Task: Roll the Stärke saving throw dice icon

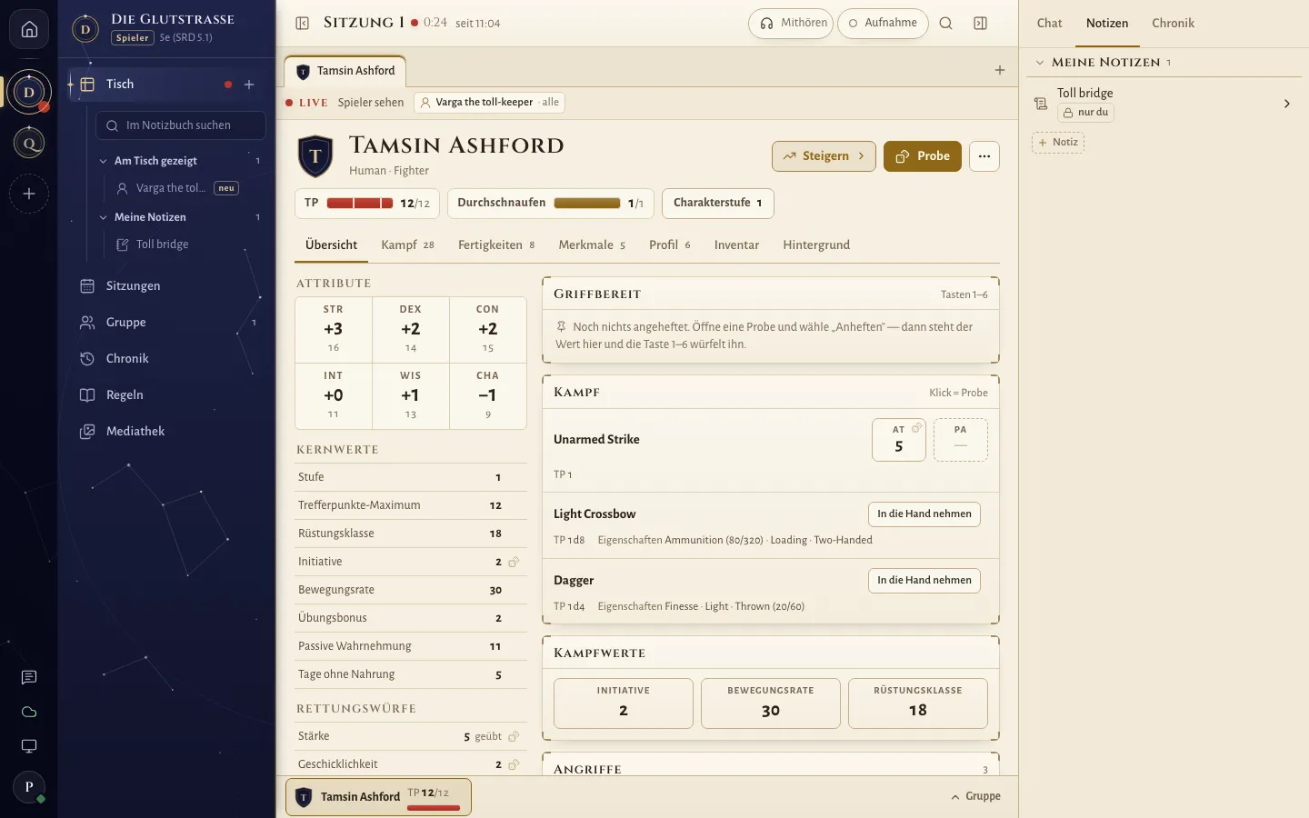Action: click(x=514, y=736)
